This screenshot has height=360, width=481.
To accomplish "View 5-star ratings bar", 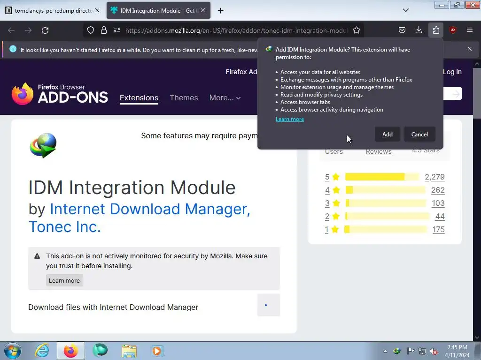I will (382, 177).
